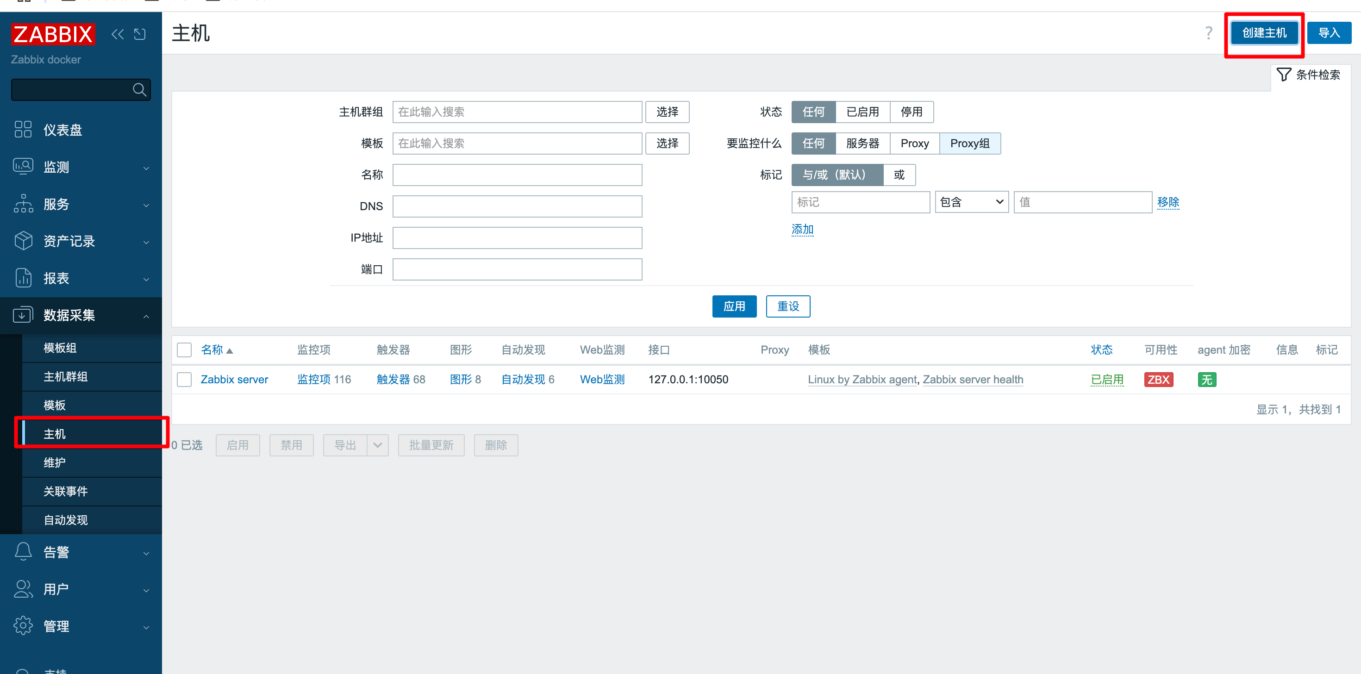Click 移除 to remove tag row

click(1167, 202)
